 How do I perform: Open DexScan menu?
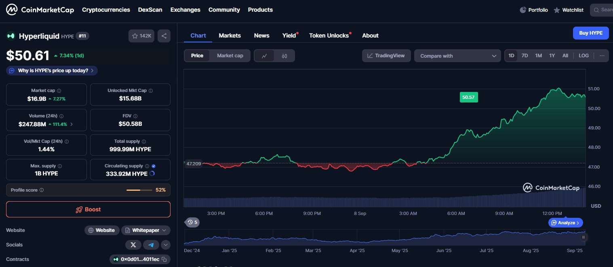click(x=150, y=10)
